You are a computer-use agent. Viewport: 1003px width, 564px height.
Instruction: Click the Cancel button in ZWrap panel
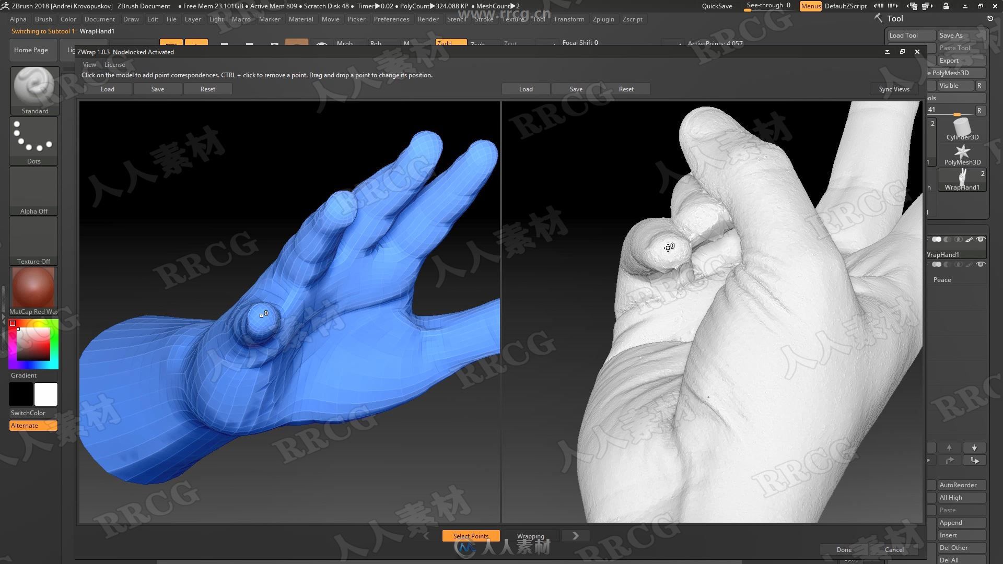click(x=893, y=549)
